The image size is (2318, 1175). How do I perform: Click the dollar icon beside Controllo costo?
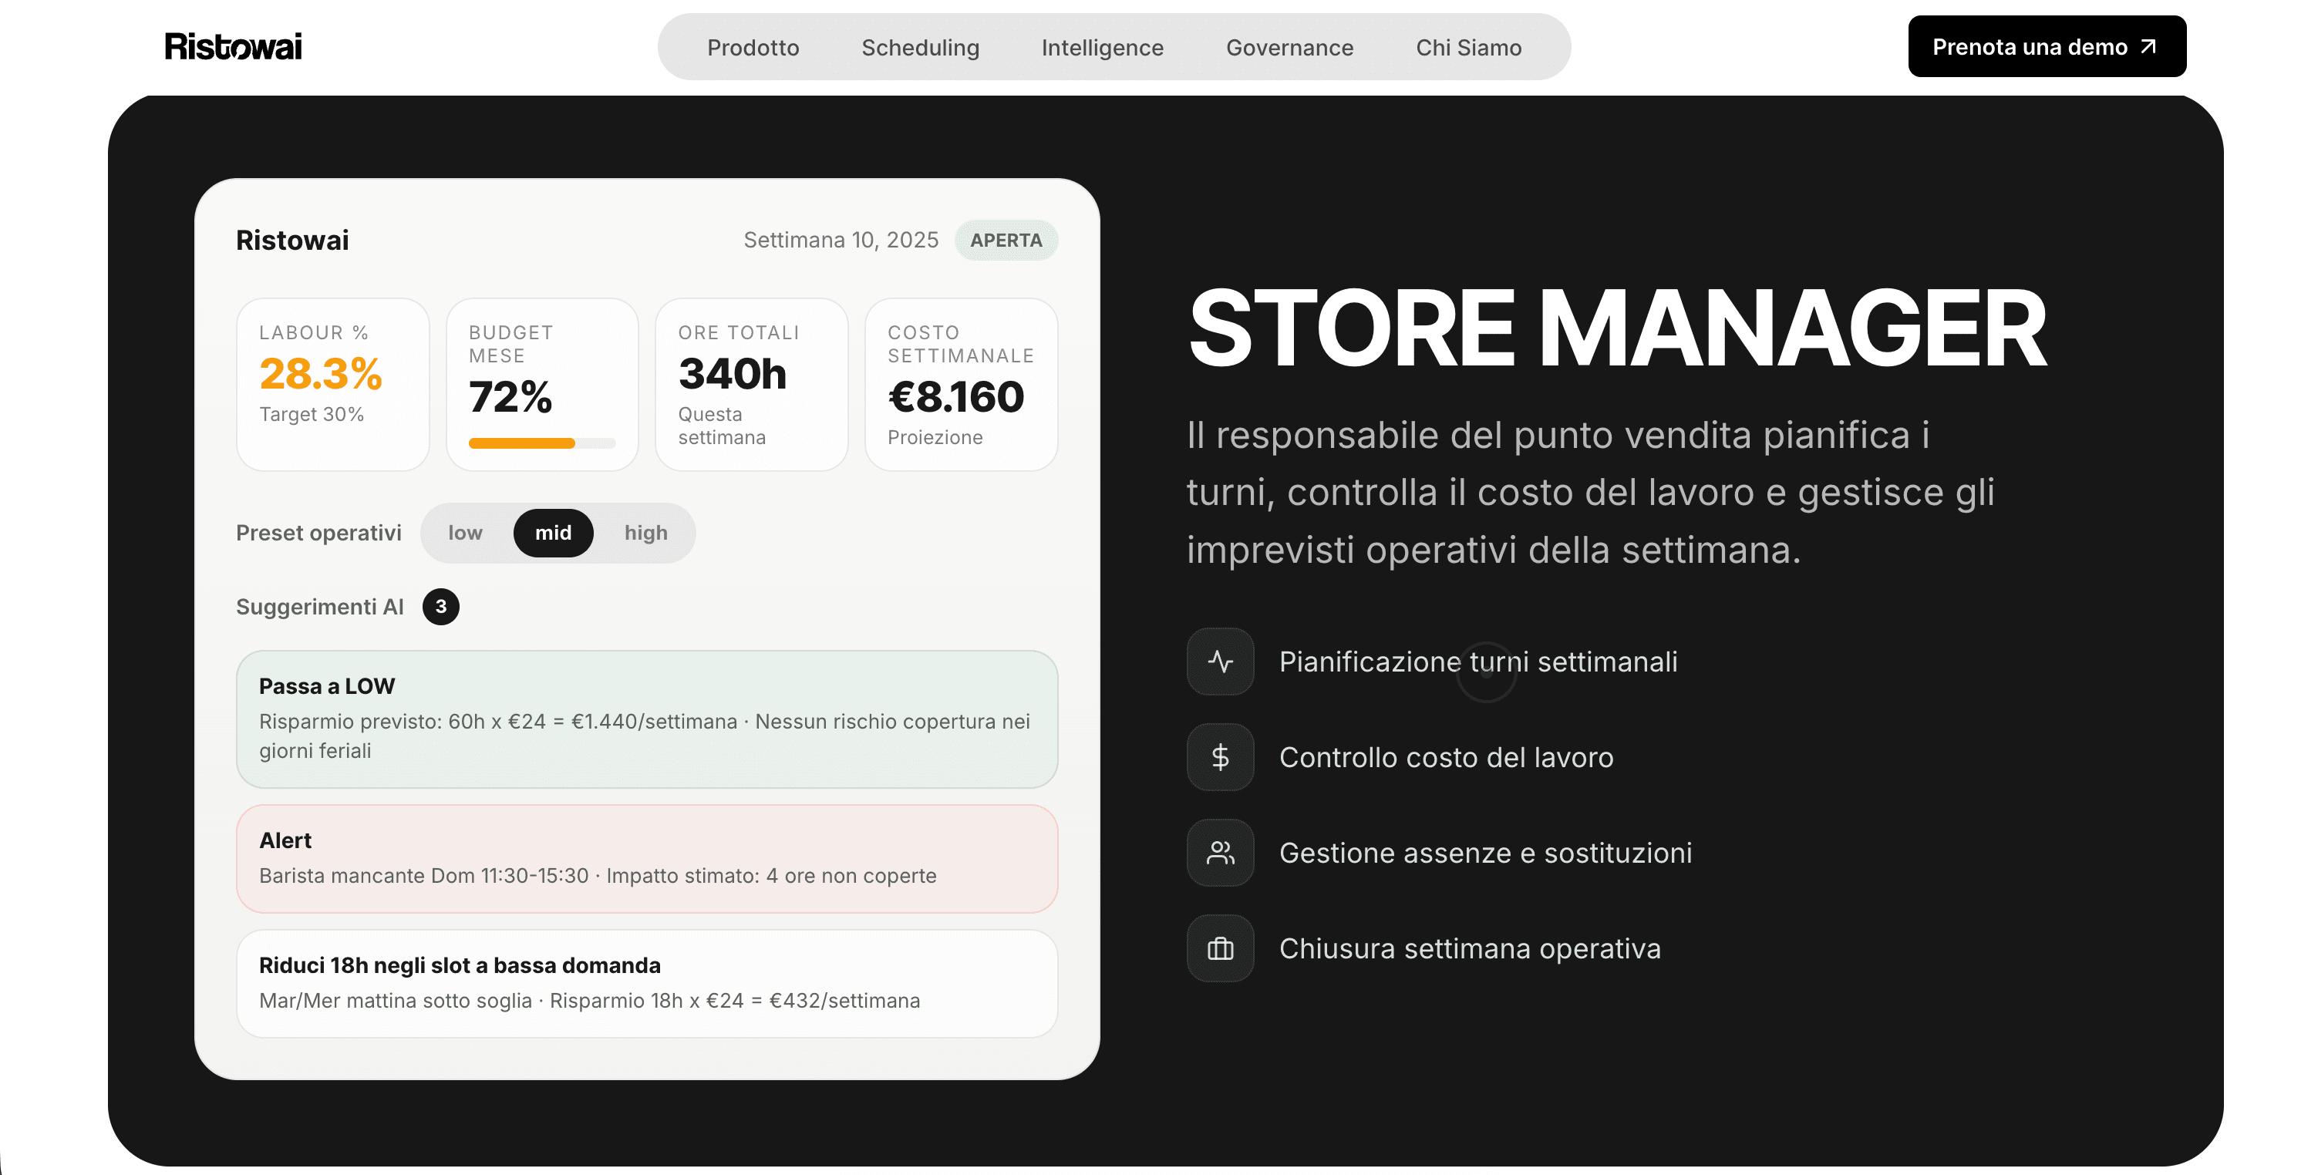1220,756
